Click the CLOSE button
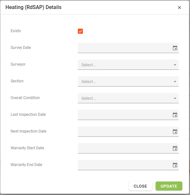Viewport: 190px width, 195px height. [140, 186]
